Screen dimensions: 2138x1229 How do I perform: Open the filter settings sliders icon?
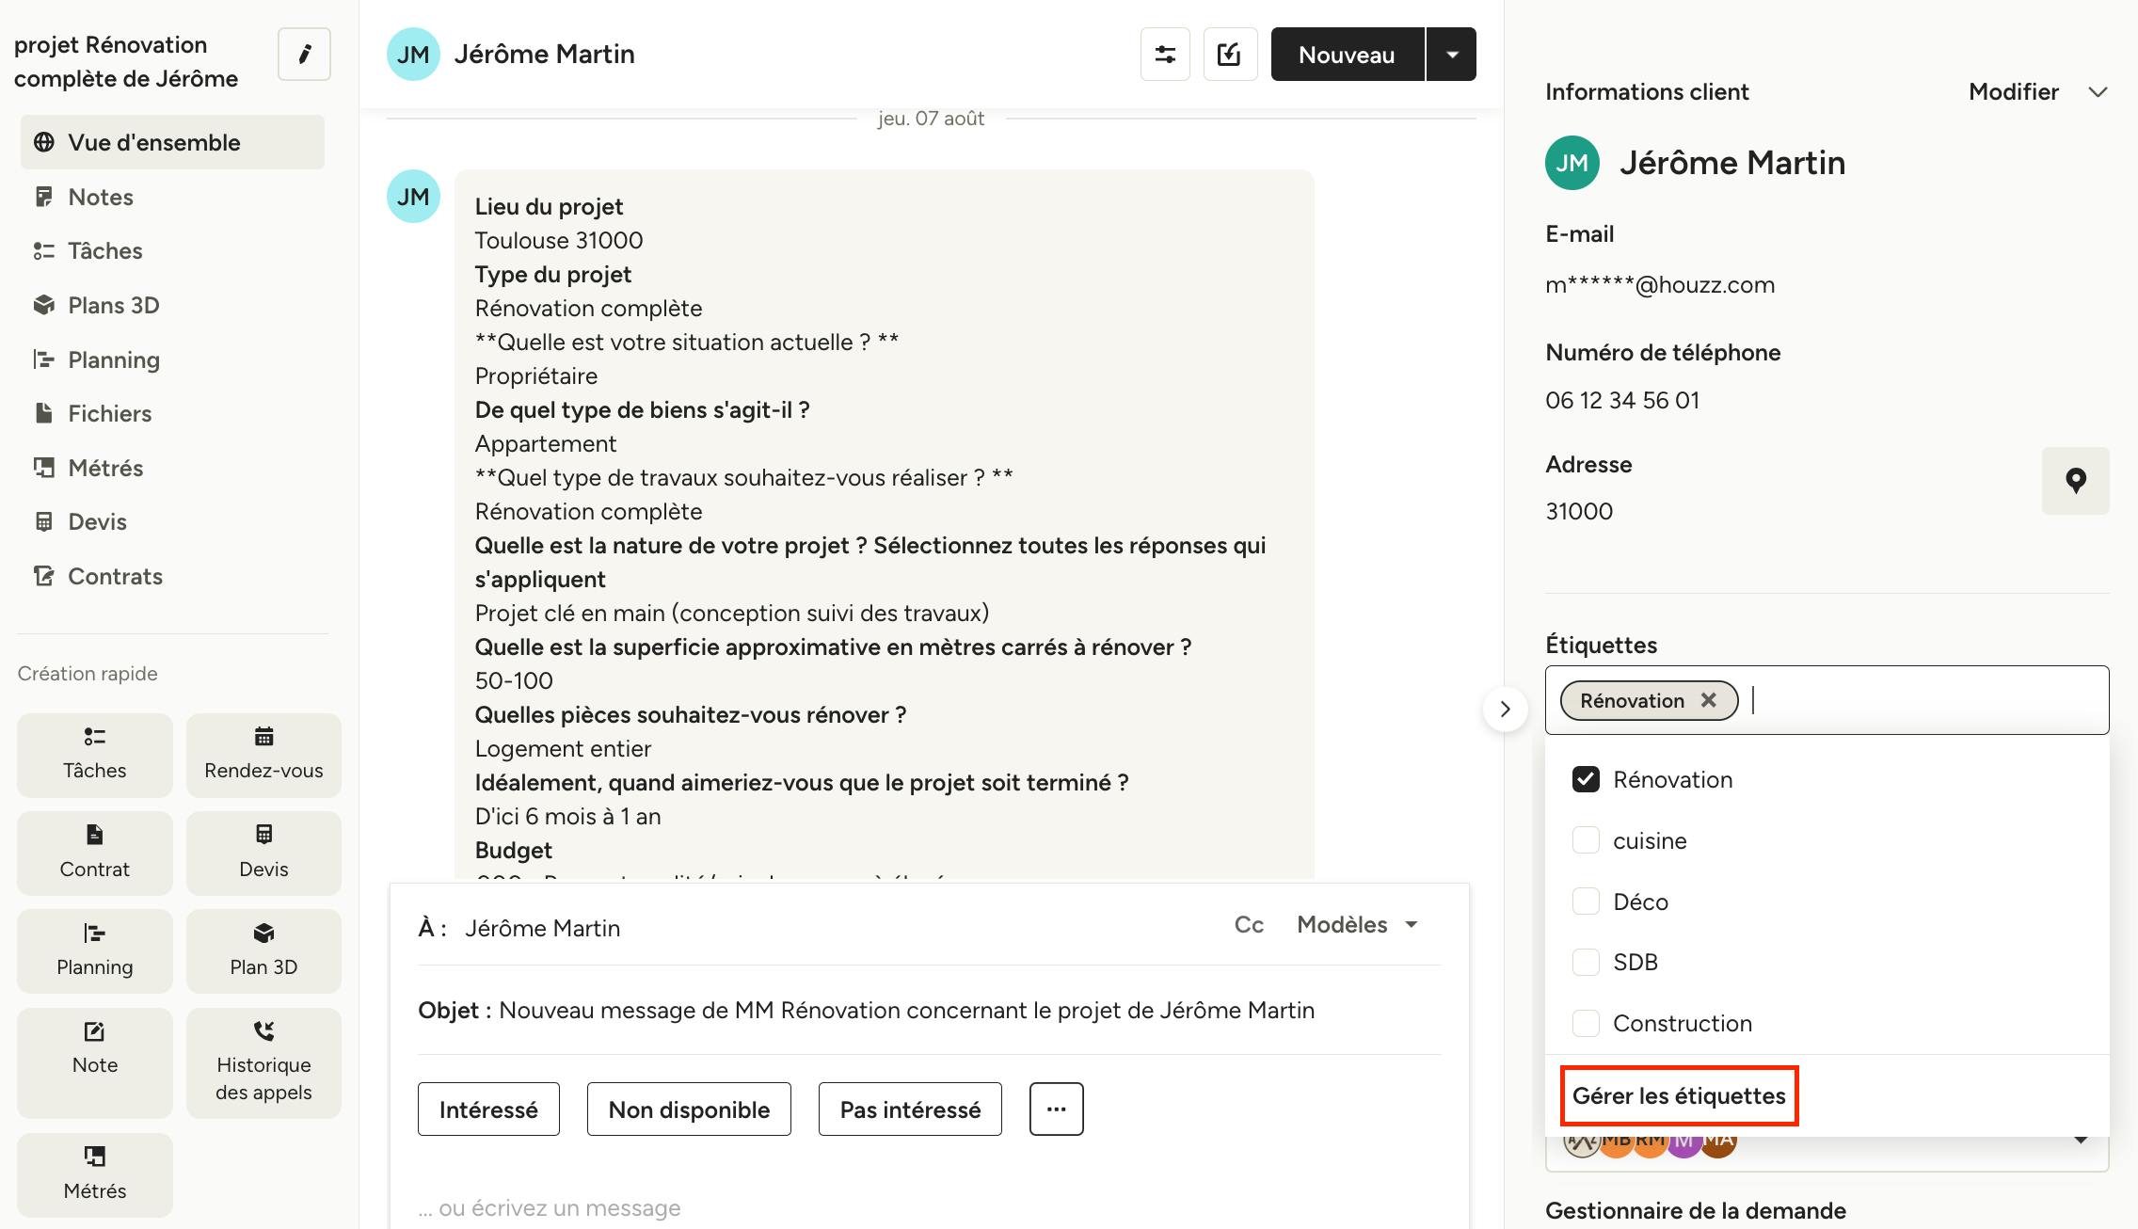1165,55
